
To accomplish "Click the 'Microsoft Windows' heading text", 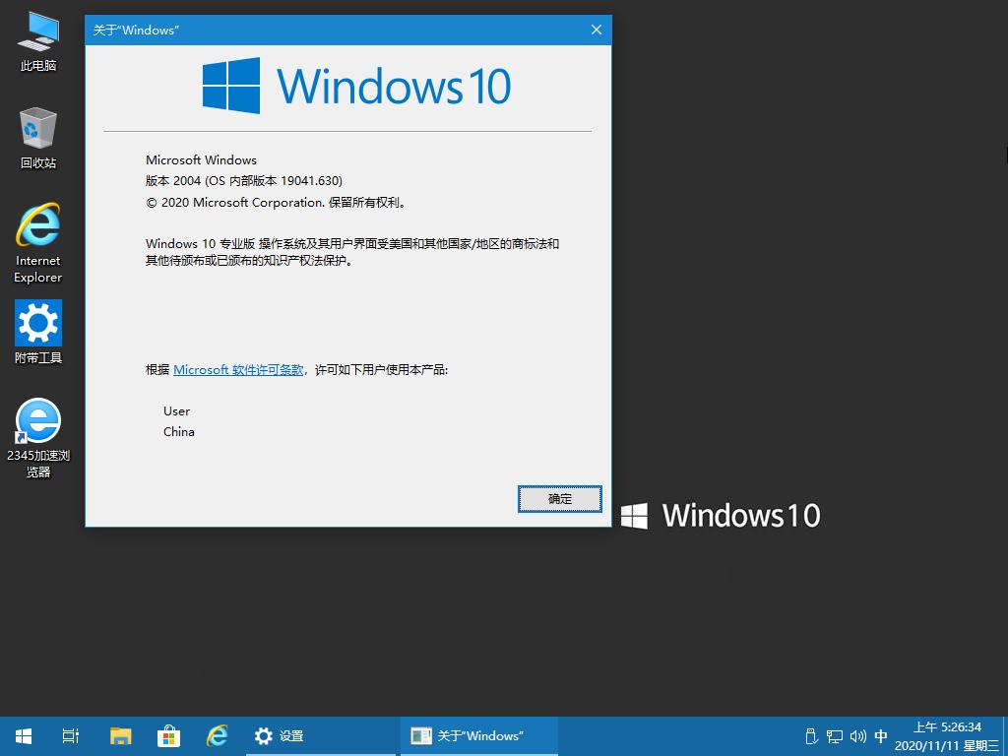I will (x=201, y=160).
